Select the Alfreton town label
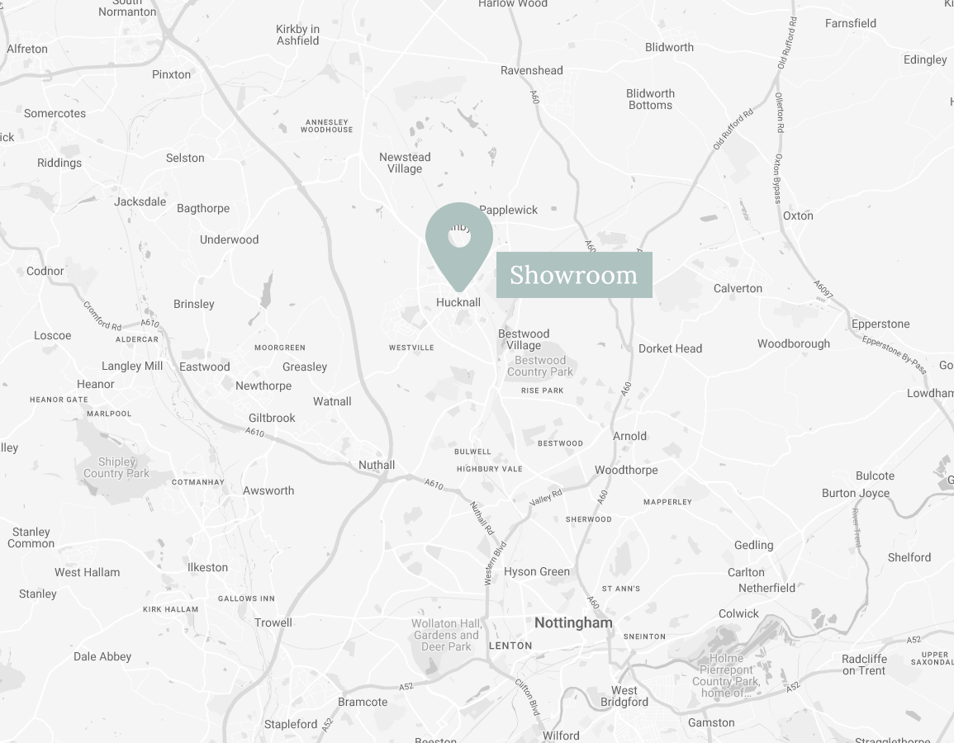 coord(27,49)
